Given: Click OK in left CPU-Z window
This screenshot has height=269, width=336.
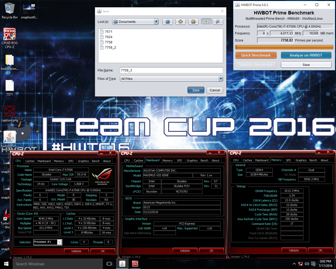Looking at the screenshot, I should 103,251.
